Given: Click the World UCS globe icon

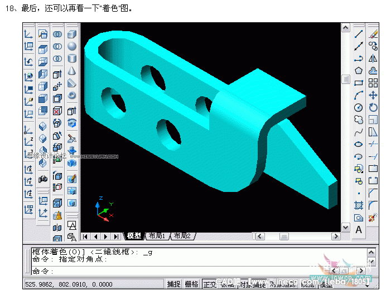Looking at the screenshot, I should tap(28, 77).
